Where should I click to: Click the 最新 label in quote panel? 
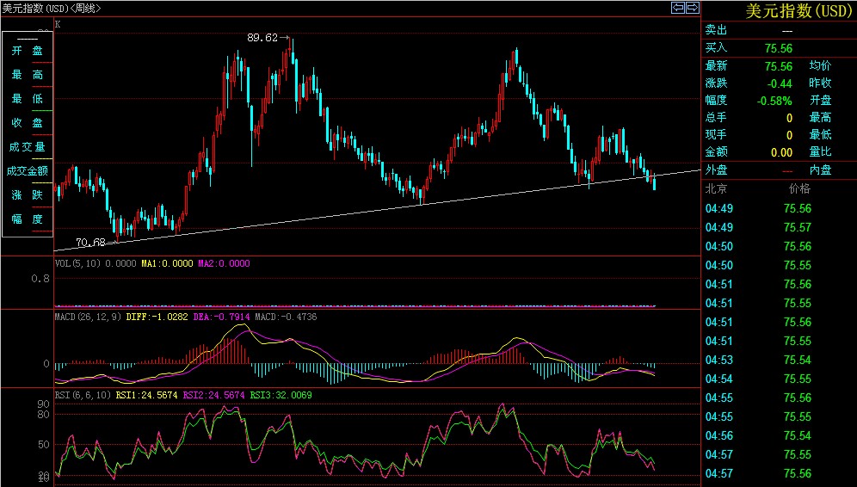(x=716, y=65)
